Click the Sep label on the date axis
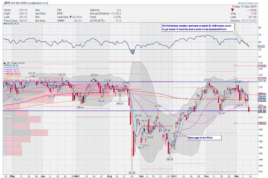 pyautogui.click(x=141, y=176)
